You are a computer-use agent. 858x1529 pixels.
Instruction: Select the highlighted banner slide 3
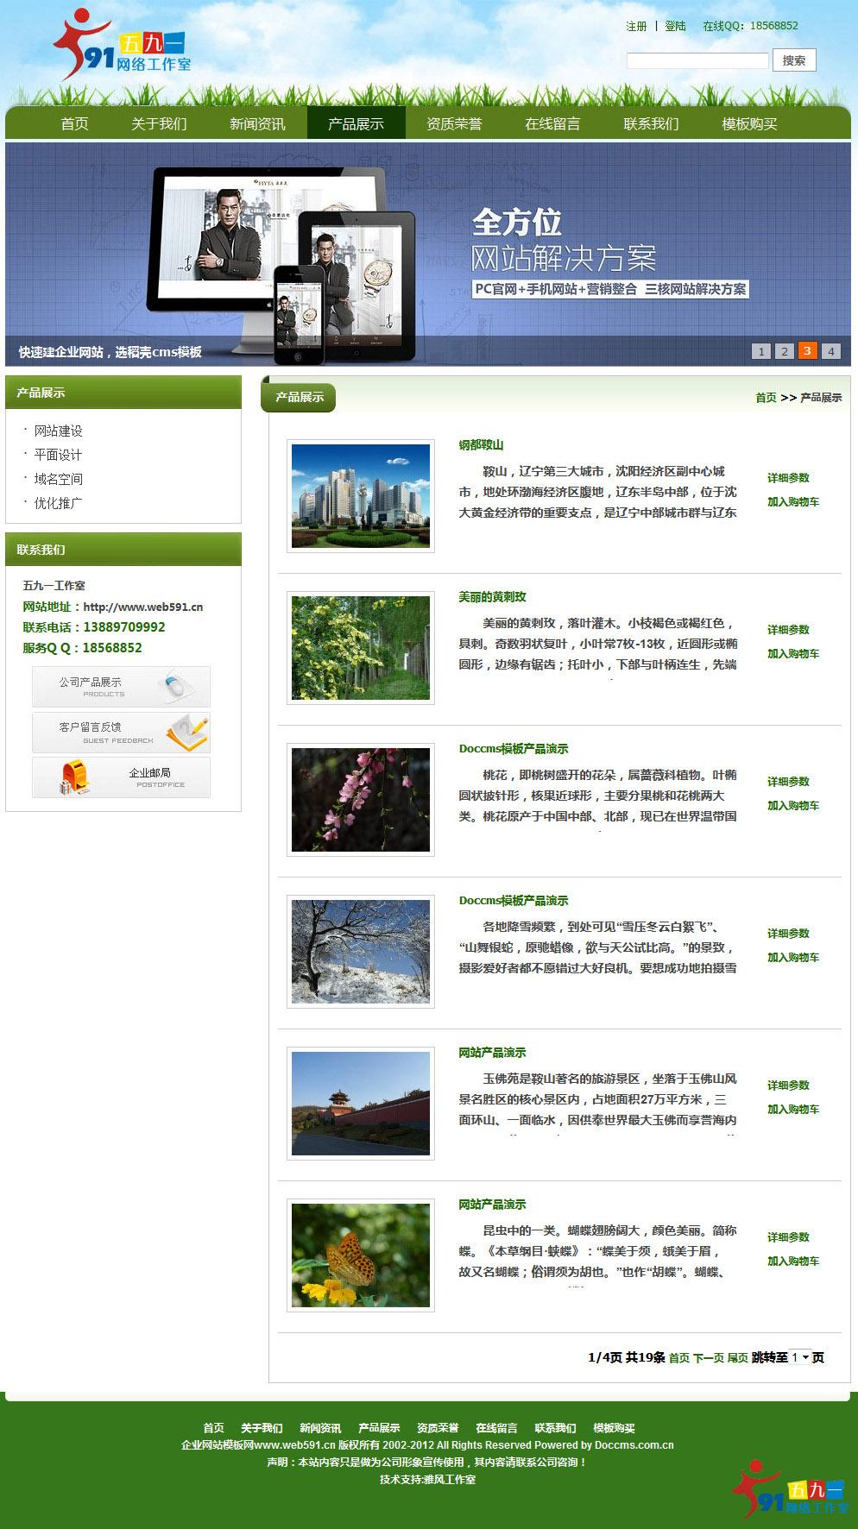coord(807,350)
